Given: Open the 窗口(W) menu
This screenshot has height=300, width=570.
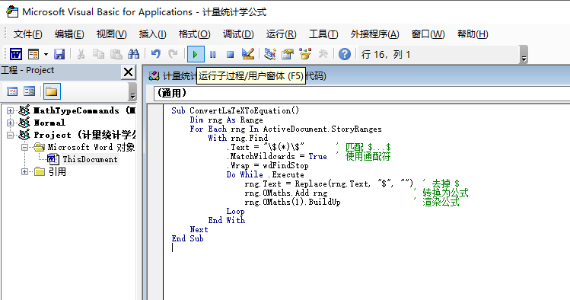Looking at the screenshot, I should click(428, 34).
